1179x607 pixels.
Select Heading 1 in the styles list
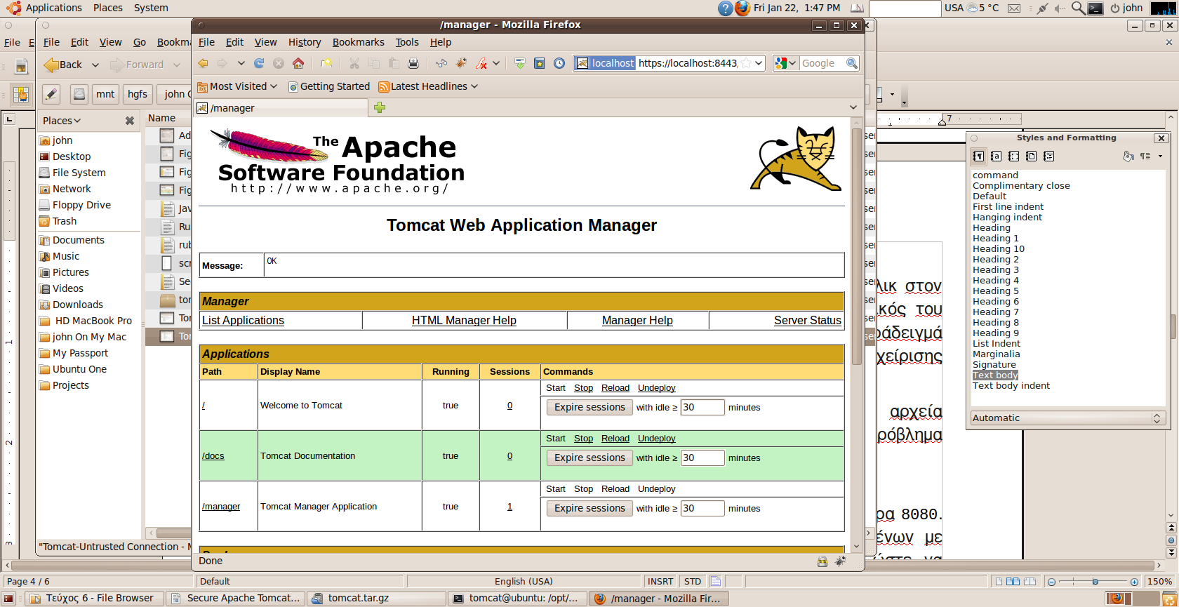995,239
